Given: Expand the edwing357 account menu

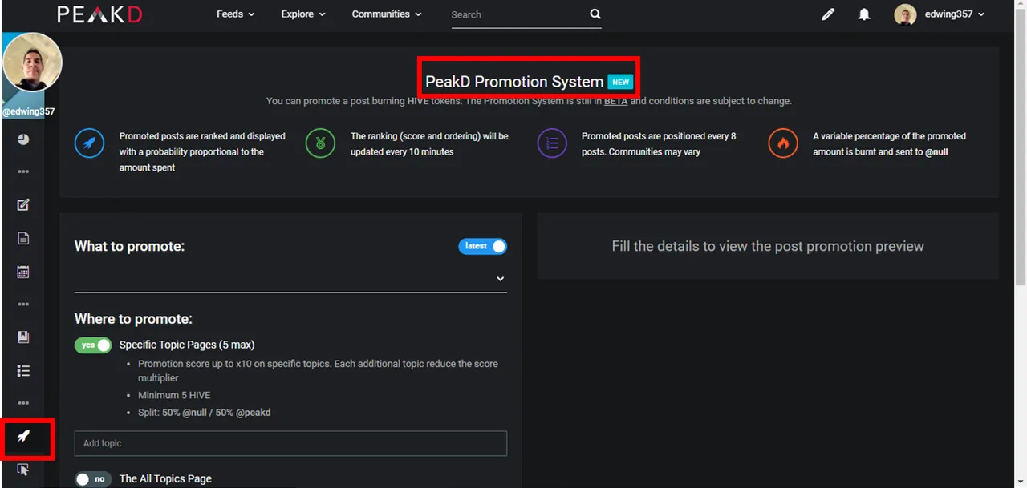Looking at the screenshot, I should click(x=954, y=14).
